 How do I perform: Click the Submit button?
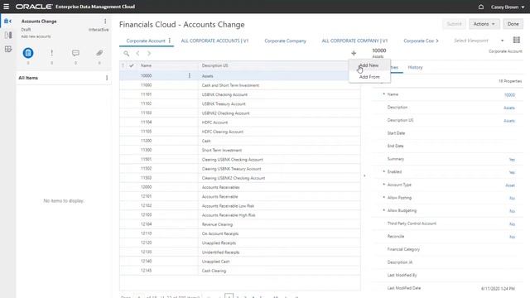pos(454,24)
